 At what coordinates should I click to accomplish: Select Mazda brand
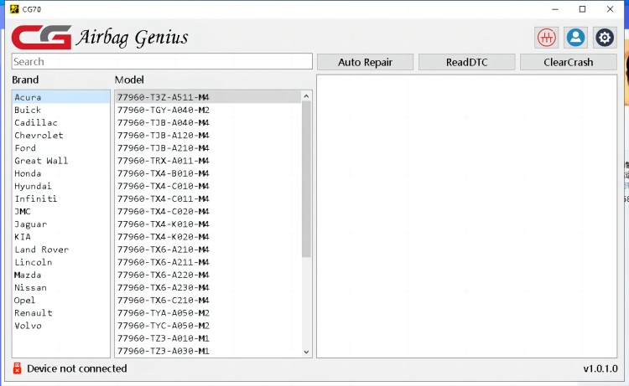pos(61,275)
